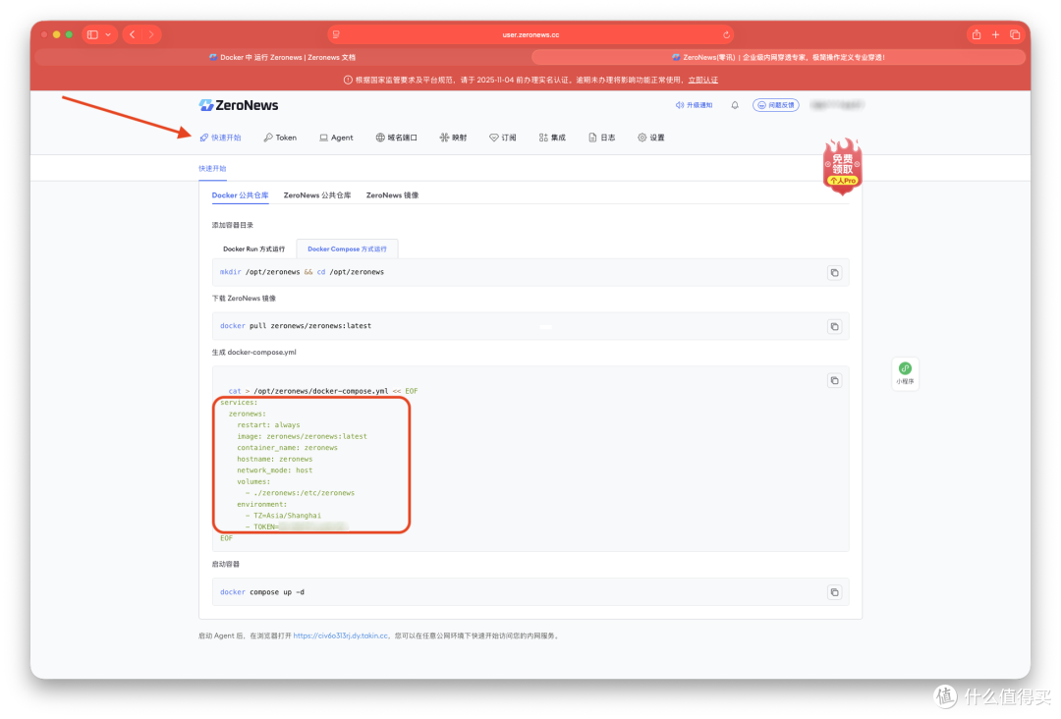Click the 快速开始 breadcrumb tab
Viewport: 1061px width, 719px height.
tap(212, 168)
